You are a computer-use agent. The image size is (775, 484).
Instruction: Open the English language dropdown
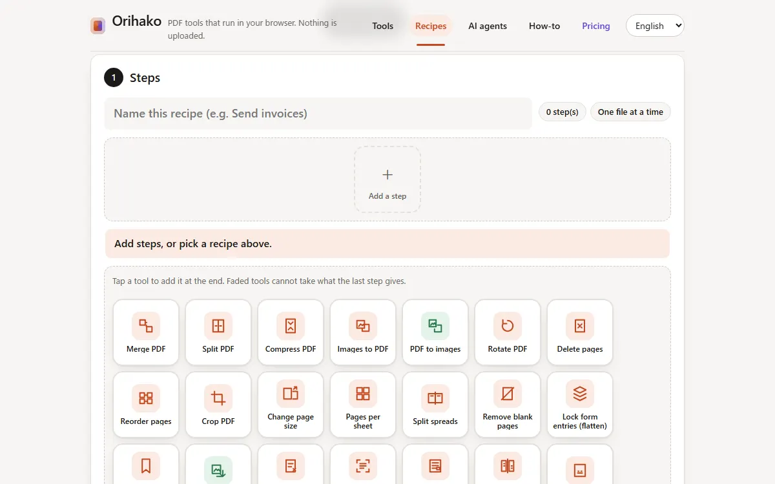click(x=655, y=26)
